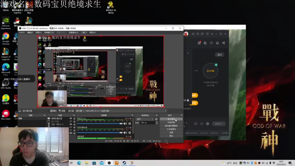
Task: Click the 工作室模式 studio mode button
Action: coord(171,129)
